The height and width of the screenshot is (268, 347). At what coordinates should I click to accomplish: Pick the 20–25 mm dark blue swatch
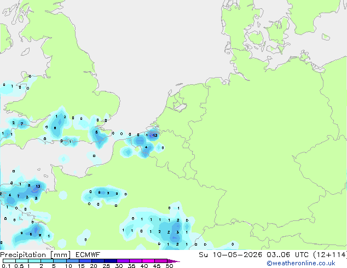pyautogui.click(x=97, y=261)
